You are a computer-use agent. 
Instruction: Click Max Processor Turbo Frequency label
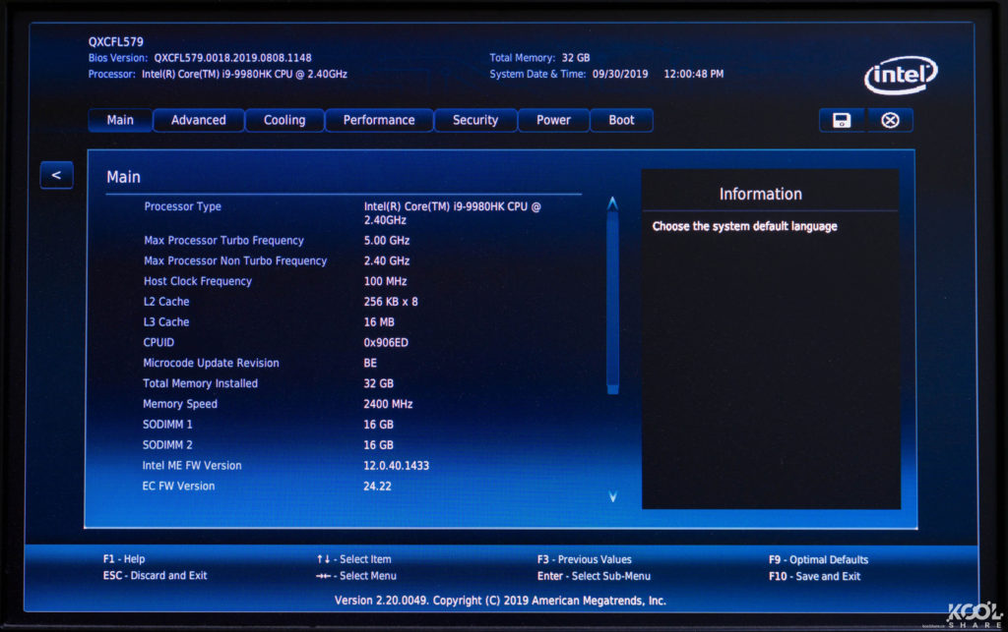[x=223, y=241]
